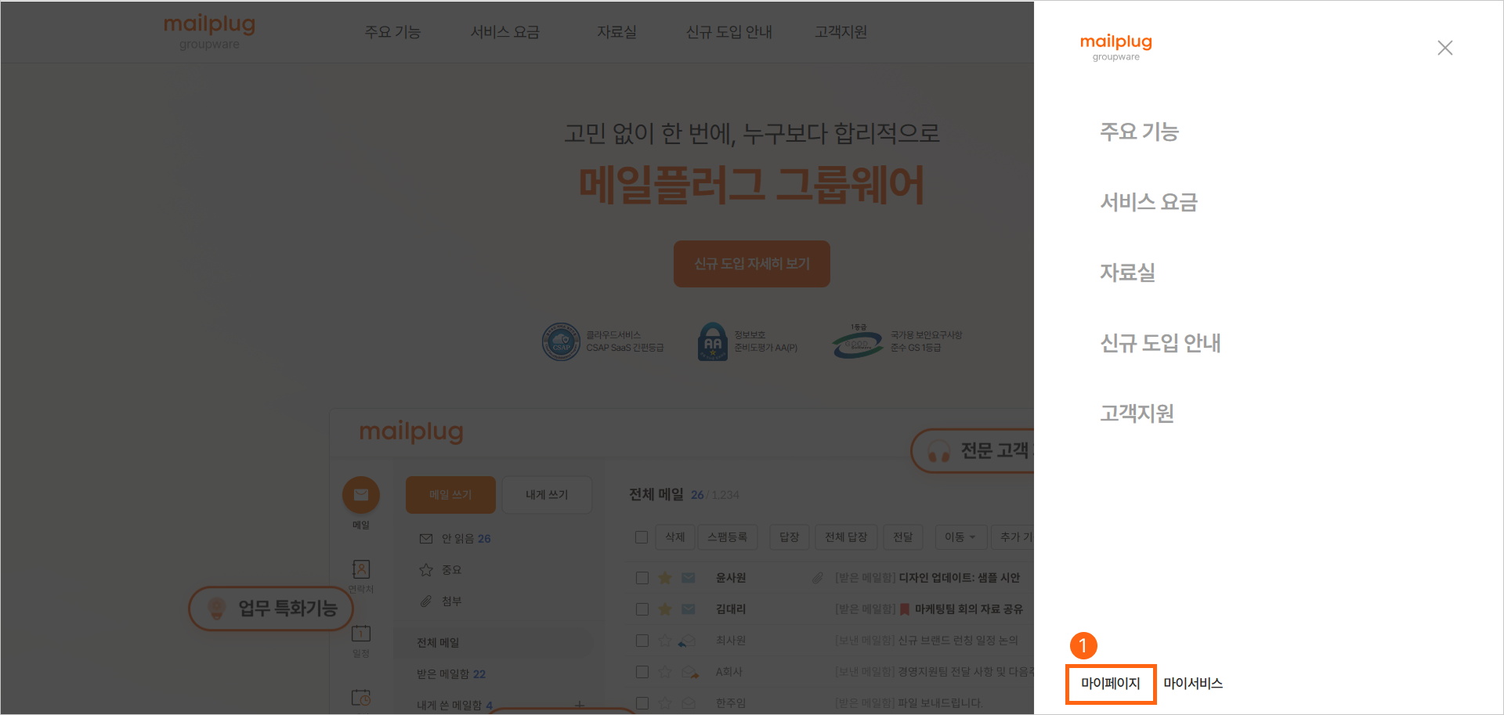Image resolution: width=1504 pixels, height=715 pixels.
Task: Open 자료실 in the top navigation bar
Action: [616, 32]
